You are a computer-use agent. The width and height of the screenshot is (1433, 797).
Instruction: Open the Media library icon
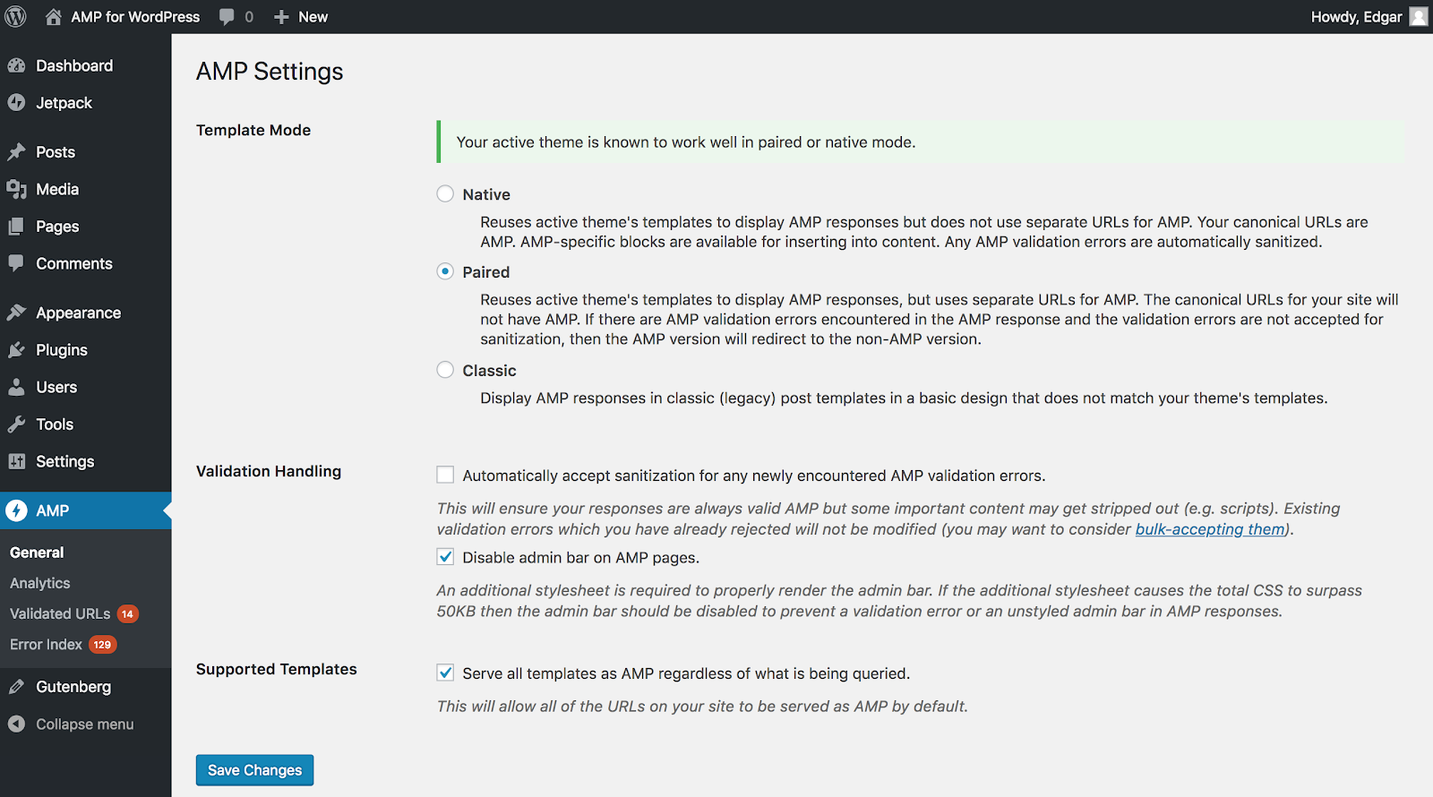pyautogui.click(x=16, y=189)
